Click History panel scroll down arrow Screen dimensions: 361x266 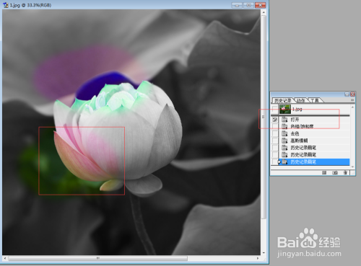pos(352,167)
